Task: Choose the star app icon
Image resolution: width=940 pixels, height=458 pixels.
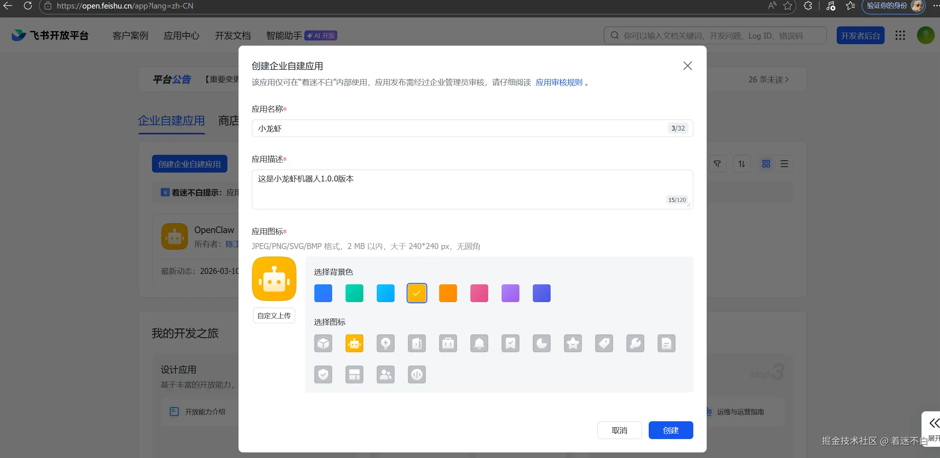Action: point(573,344)
